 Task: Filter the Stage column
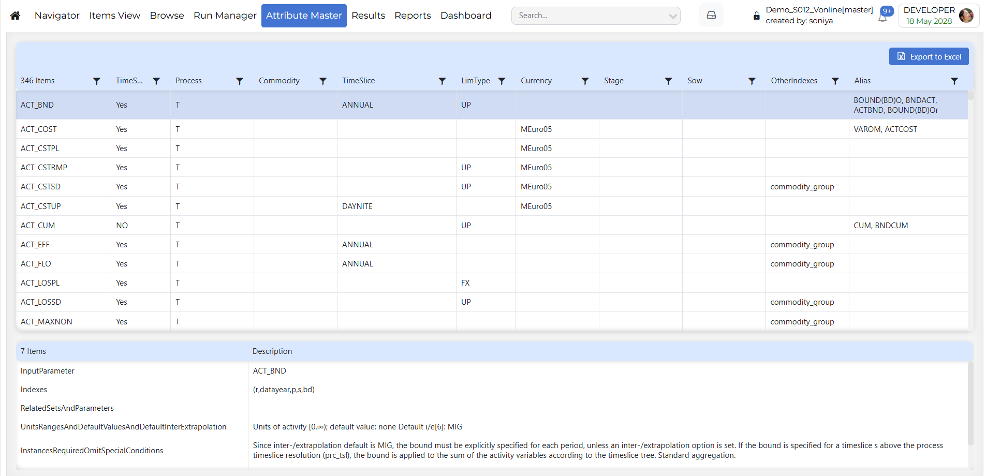(668, 81)
